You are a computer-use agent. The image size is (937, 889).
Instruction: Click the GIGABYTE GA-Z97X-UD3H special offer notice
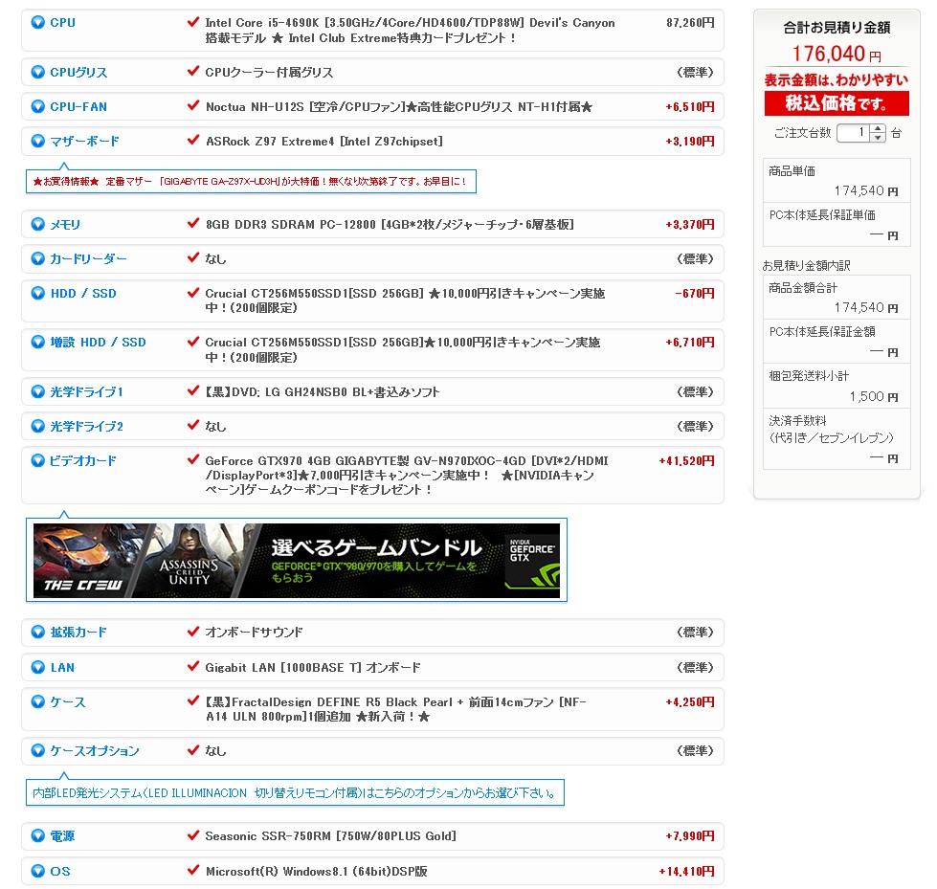tap(251, 182)
